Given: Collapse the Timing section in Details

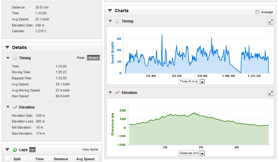Looking at the screenshot, I should click(8, 58).
